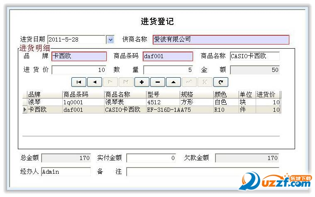
Task: Click the 商品条码 barcode field
Action: coord(168,56)
